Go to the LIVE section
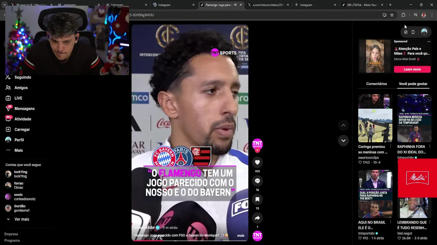 point(18,98)
